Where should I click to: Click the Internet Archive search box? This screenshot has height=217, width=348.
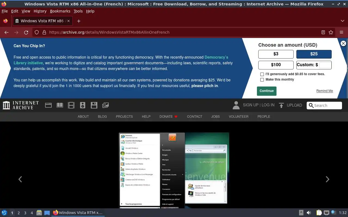click(324, 106)
